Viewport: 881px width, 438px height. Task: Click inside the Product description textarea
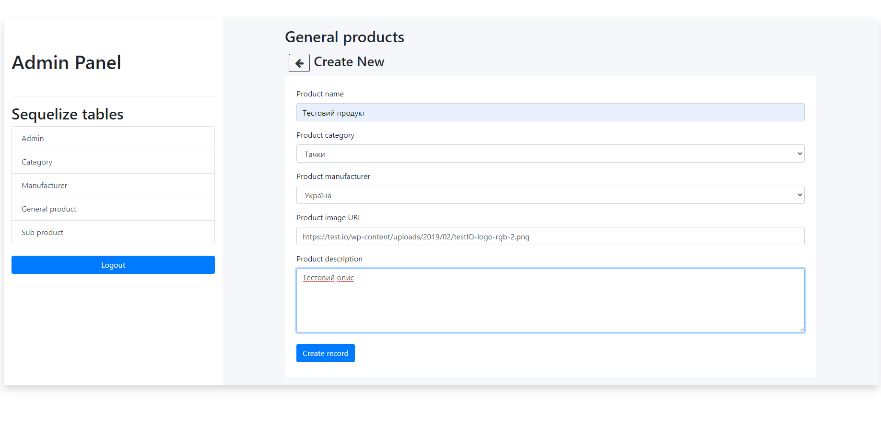(x=550, y=300)
